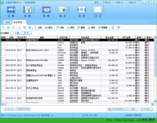The image size is (157, 123).
Task: Expand the dropdown arrow beside 查账
Action: pos(33,10)
